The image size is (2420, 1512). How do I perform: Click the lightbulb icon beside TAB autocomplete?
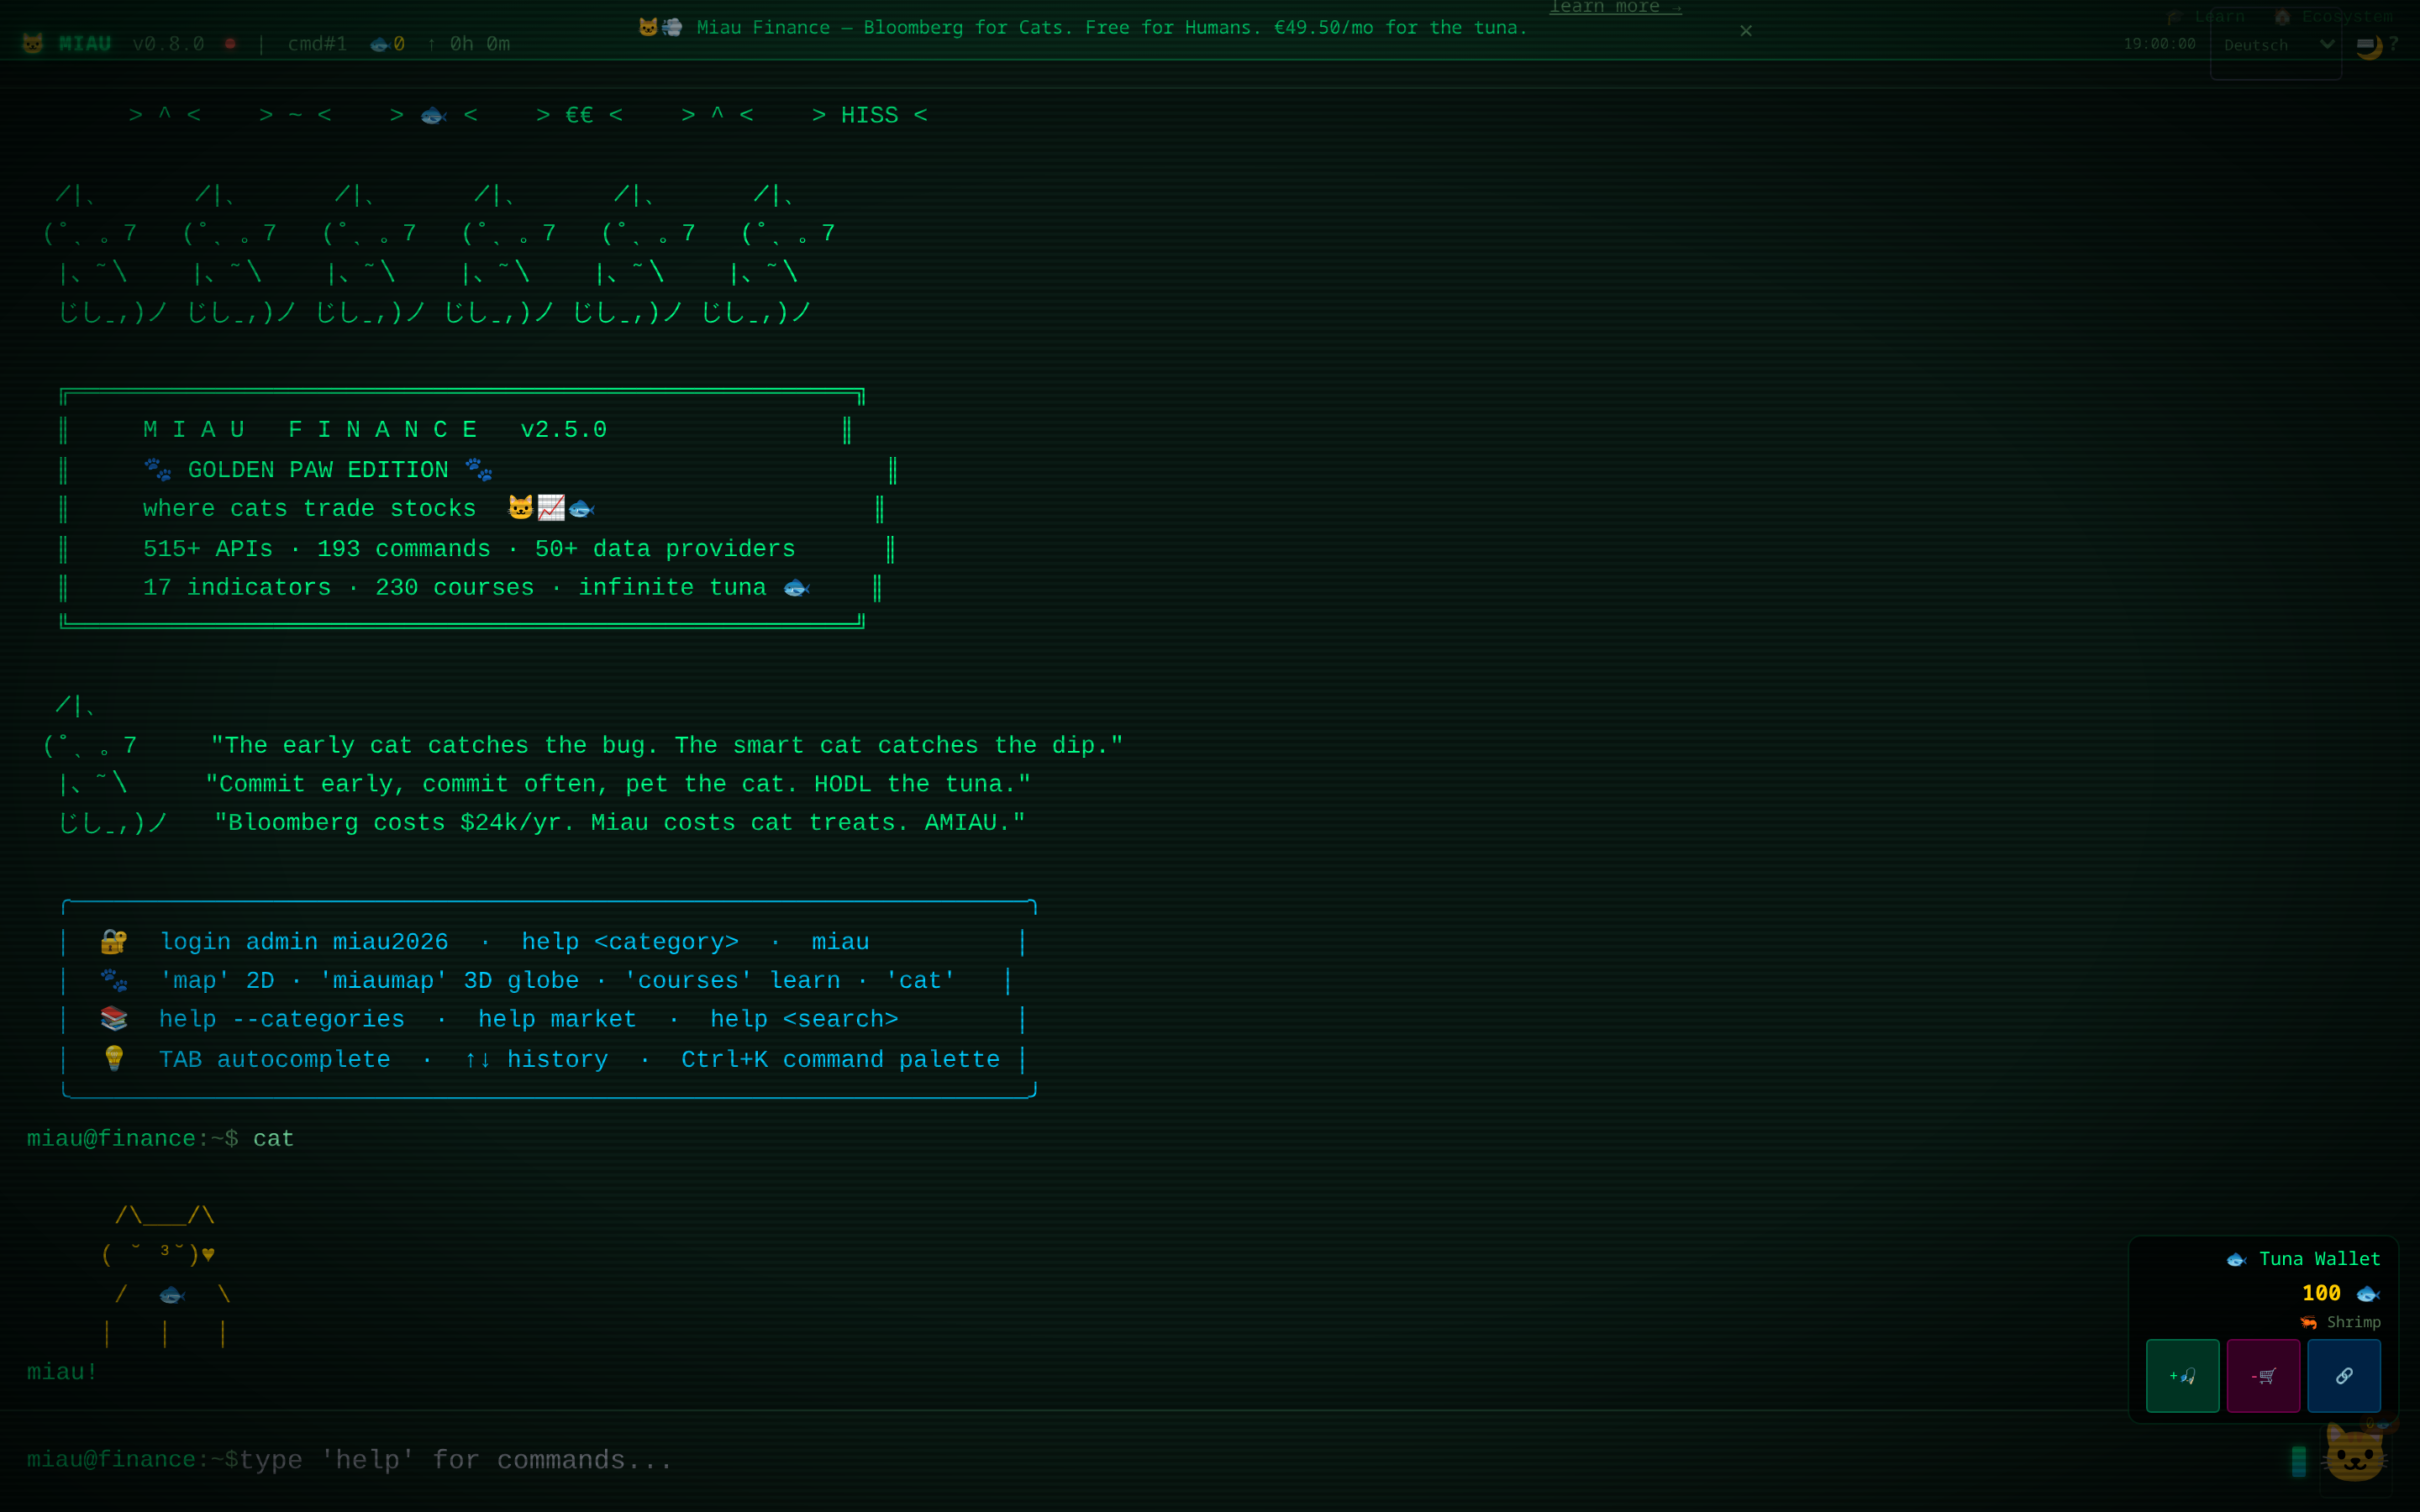pos(114,1058)
